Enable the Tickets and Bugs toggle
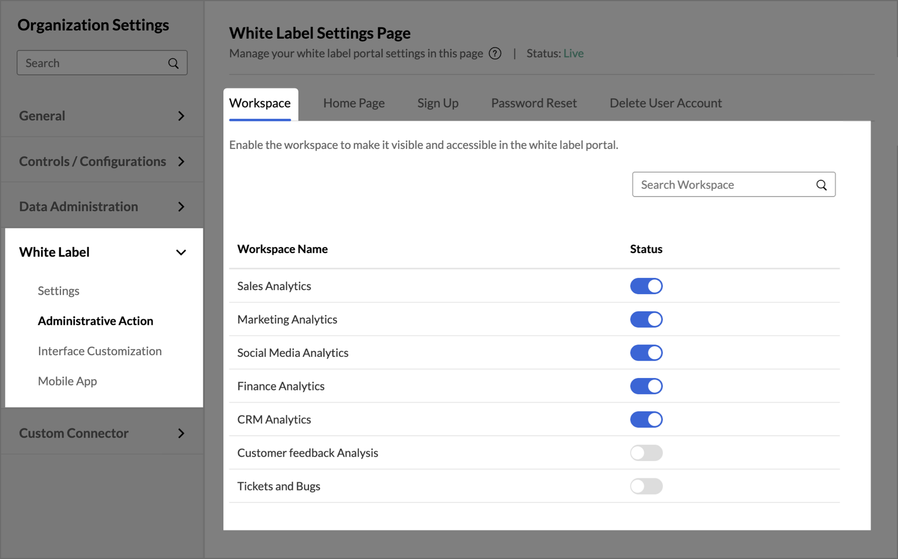Screen dimensions: 898x559 (x=646, y=486)
